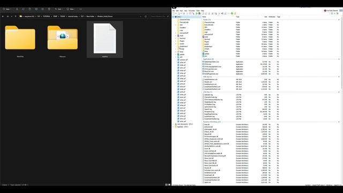Expand User documents - GTA V tree node

173,124
